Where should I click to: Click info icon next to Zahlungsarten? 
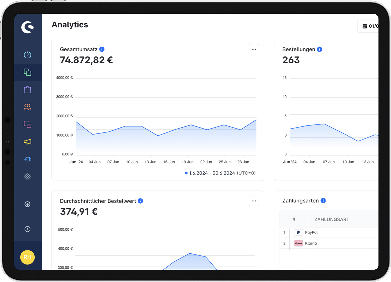(323, 200)
